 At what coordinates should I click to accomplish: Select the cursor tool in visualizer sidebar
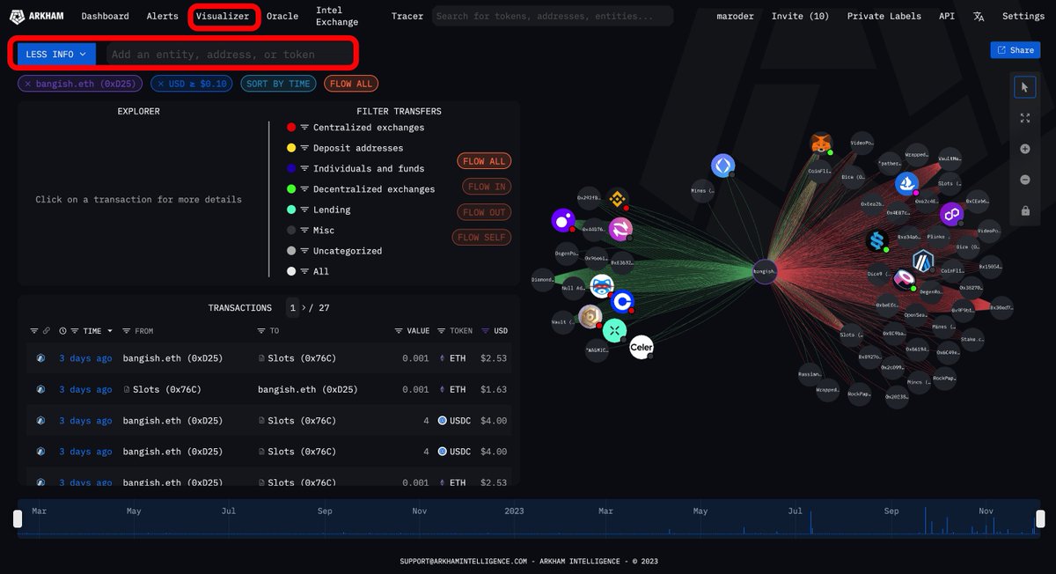(1024, 86)
